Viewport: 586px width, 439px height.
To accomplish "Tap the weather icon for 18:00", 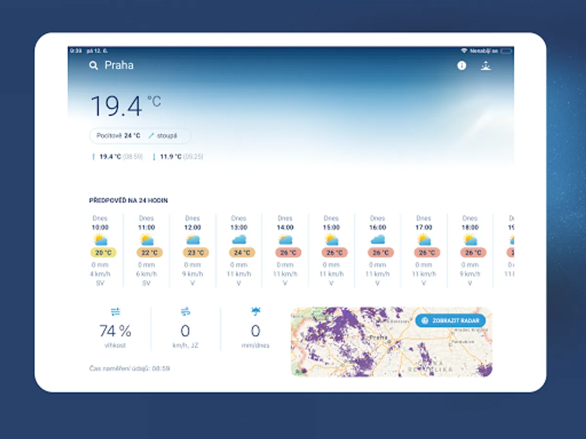I will (x=470, y=239).
